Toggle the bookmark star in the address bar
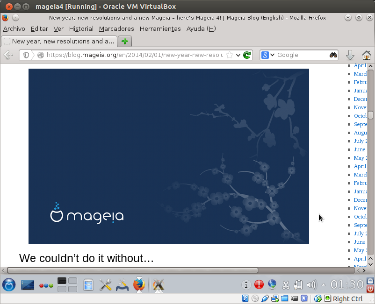 229,55
